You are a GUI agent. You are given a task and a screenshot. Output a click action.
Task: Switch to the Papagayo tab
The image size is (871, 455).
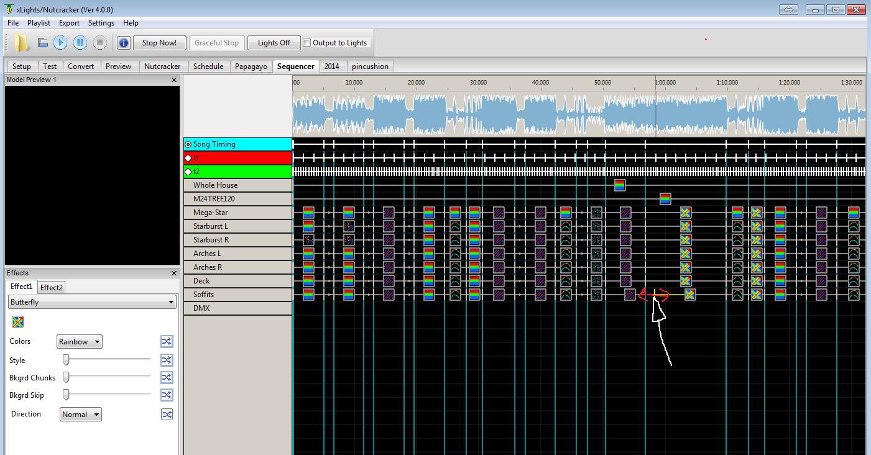click(251, 67)
